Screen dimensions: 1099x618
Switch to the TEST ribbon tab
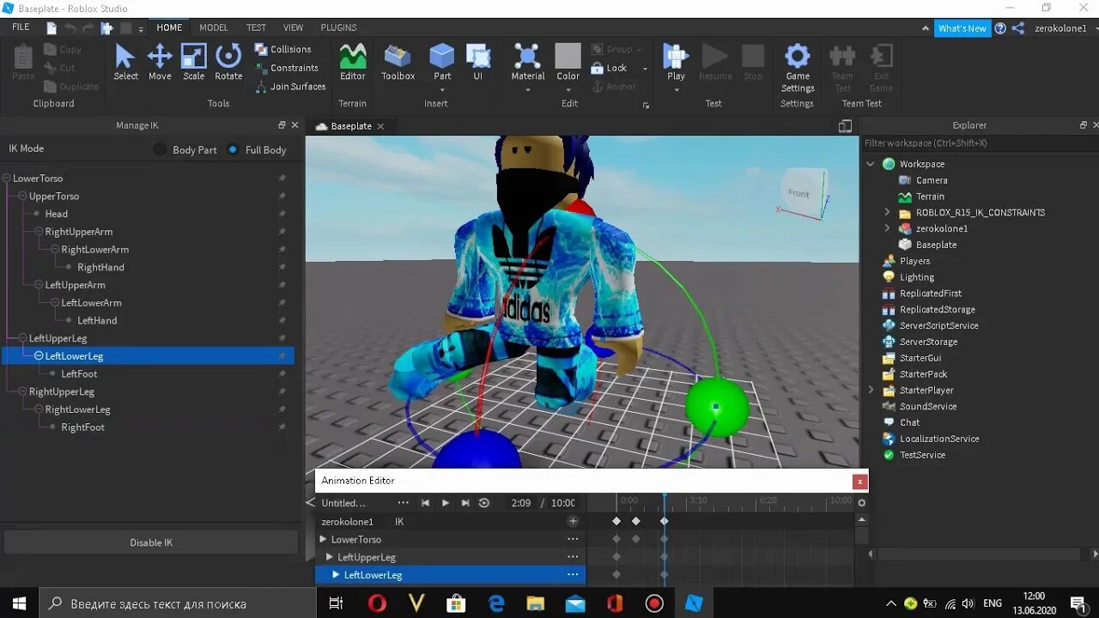coord(256,27)
